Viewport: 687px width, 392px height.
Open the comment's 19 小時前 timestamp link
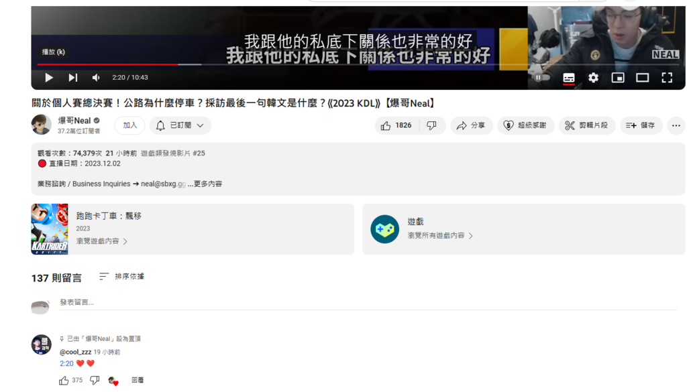pyautogui.click(x=107, y=352)
